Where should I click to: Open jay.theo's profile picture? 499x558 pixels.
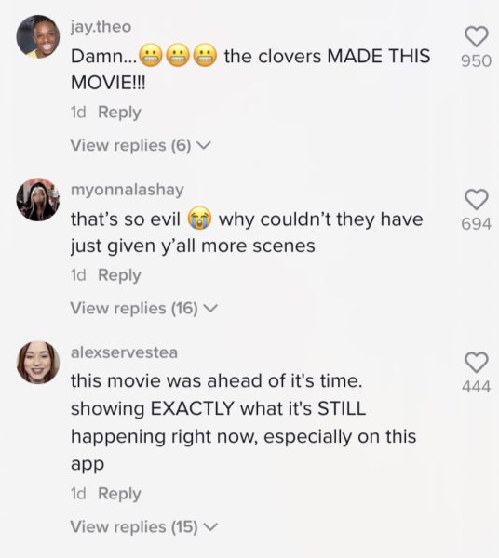point(38,36)
